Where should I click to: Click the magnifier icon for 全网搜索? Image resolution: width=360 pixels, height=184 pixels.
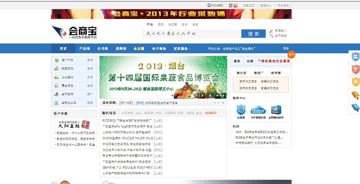tap(271, 36)
